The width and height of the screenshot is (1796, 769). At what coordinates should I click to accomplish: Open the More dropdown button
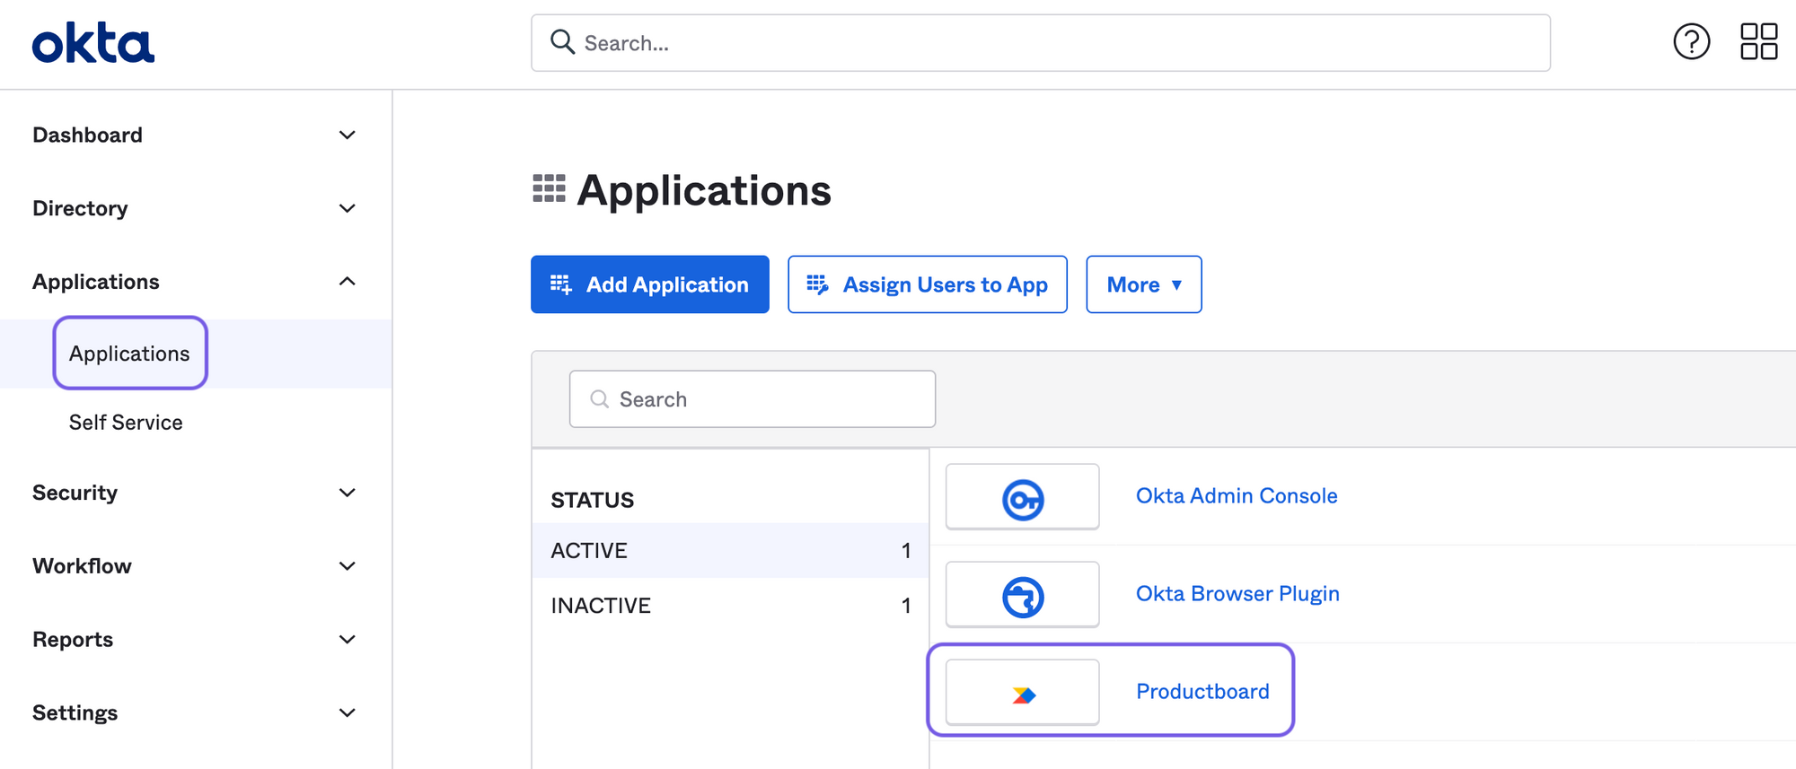click(x=1143, y=284)
